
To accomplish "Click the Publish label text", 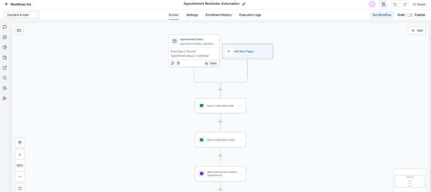I will pos(420,15).
